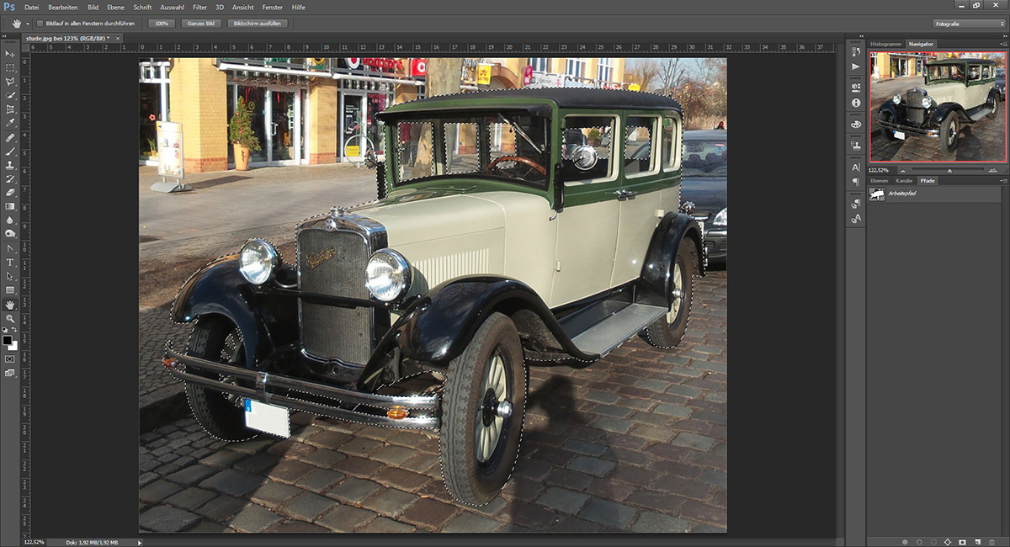Toggle Quick Mask mode button
The height and width of the screenshot is (547, 1010).
coord(10,358)
